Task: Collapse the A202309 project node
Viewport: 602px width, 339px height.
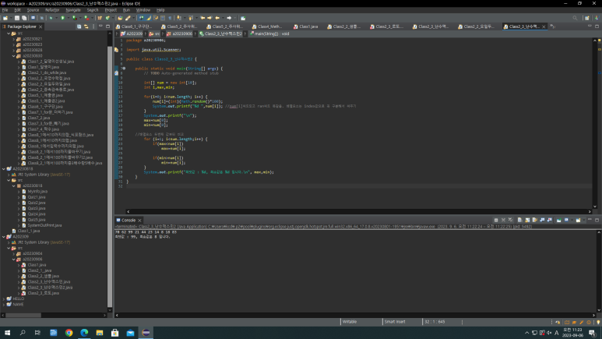Action: pyautogui.click(x=4, y=237)
